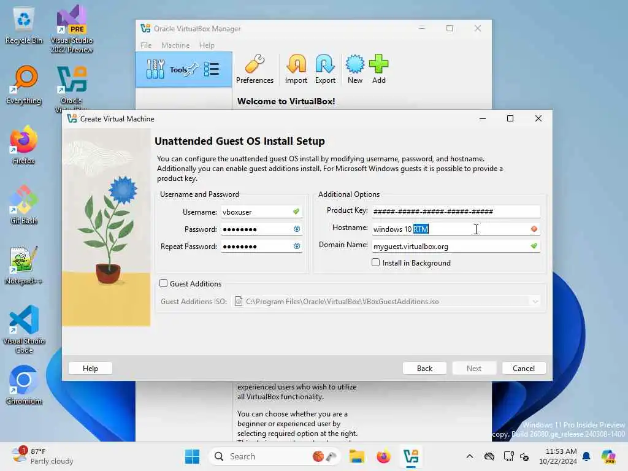628x471 pixels.
Task: Click into the Domain Name field
Action: (456, 246)
